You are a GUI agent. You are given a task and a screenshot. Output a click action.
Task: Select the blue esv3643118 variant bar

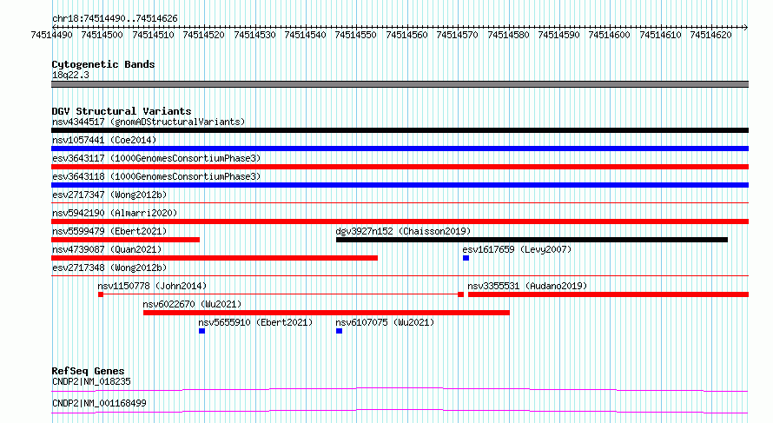pyautogui.click(x=400, y=185)
